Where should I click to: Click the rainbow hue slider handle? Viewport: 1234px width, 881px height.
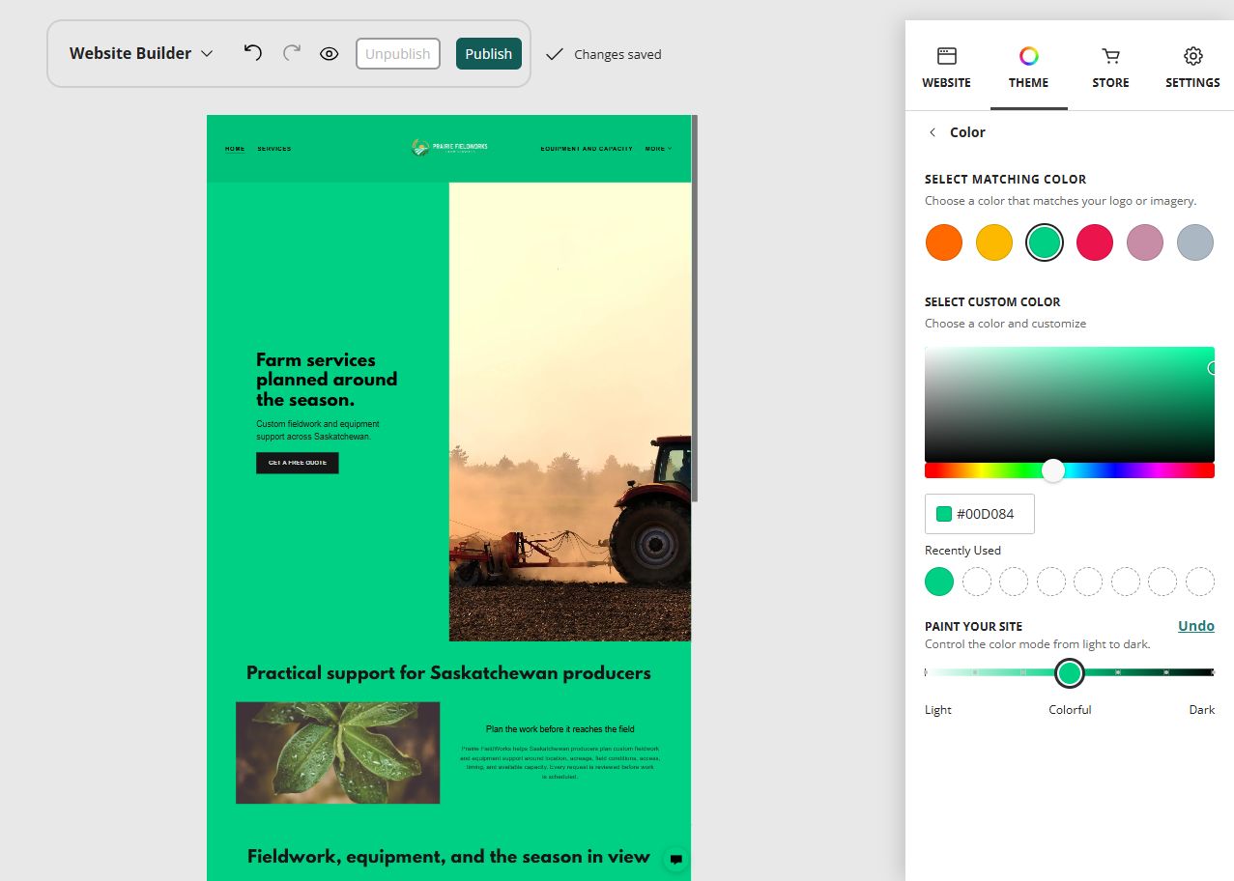pos(1053,470)
